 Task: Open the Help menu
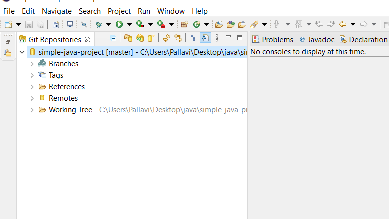click(199, 11)
